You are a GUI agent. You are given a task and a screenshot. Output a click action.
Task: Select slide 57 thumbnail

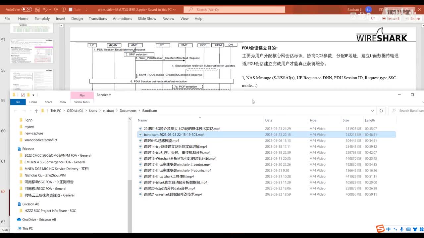[32, 52]
